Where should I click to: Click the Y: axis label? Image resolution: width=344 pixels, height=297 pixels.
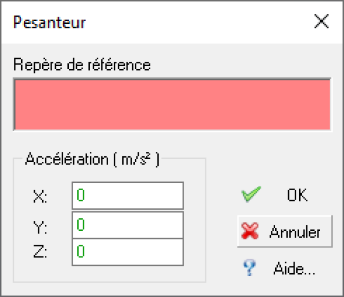tap(40, 227)
